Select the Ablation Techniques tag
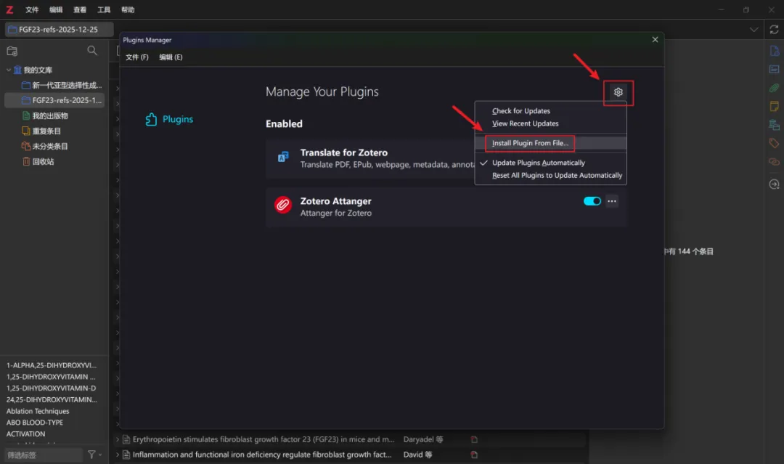 [x=38, y=411]
